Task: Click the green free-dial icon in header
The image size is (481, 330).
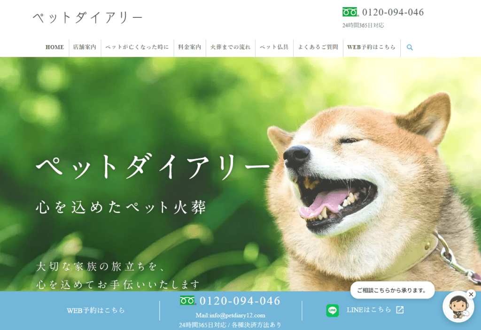Action: 350,12
